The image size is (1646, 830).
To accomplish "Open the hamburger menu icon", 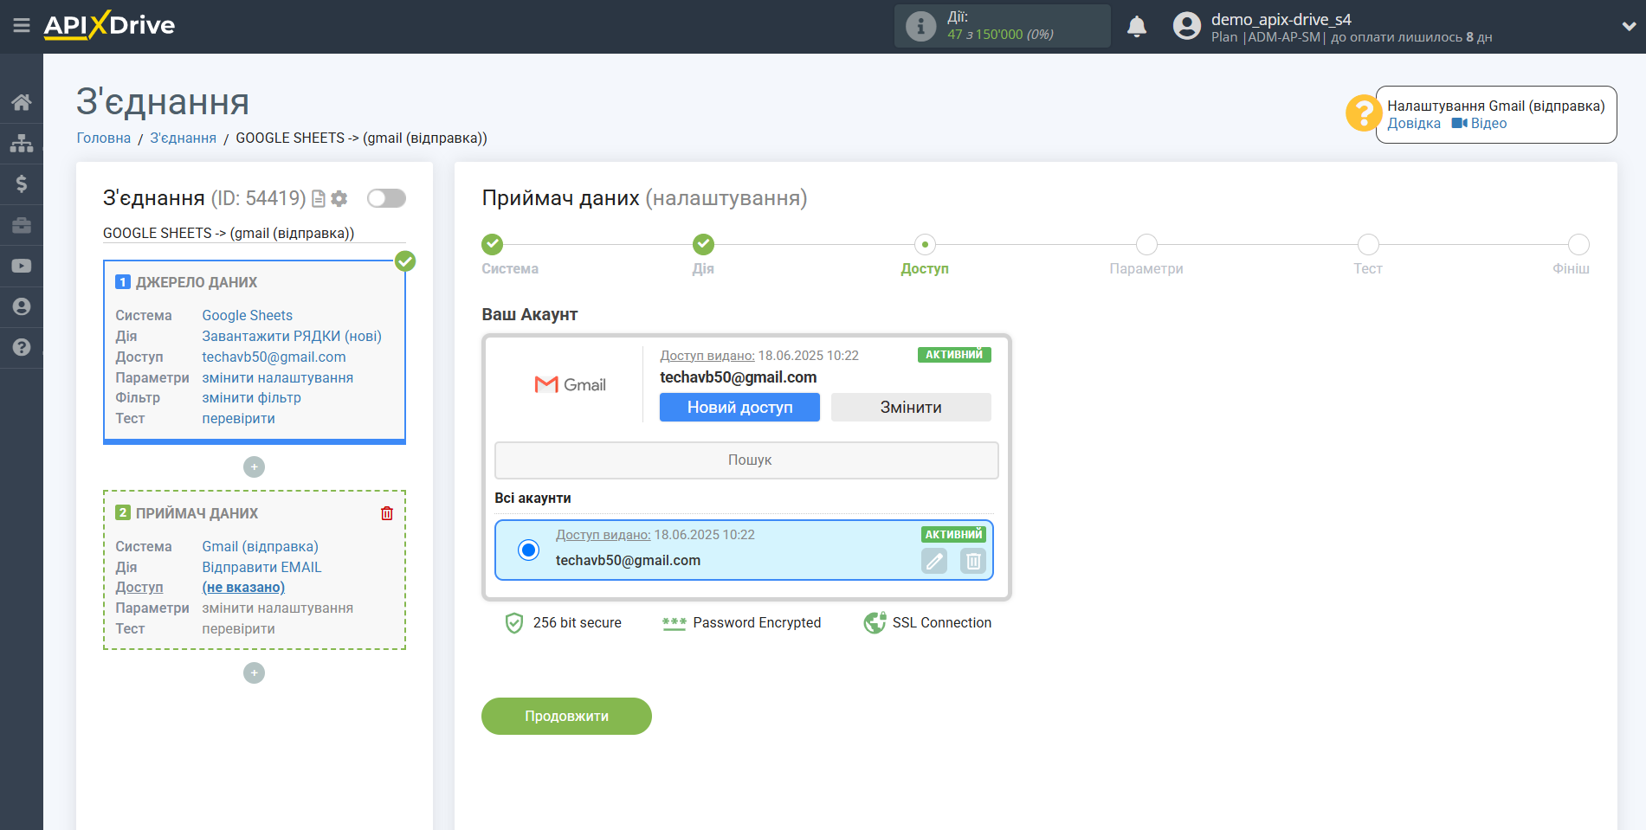I will pos(22,26).
